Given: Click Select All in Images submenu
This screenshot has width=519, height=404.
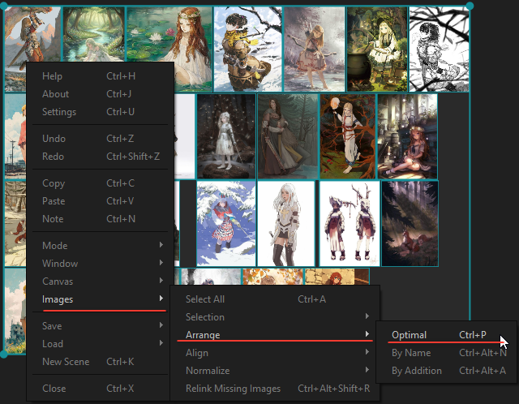Looking at the screenshot, I should click(275, 299).
